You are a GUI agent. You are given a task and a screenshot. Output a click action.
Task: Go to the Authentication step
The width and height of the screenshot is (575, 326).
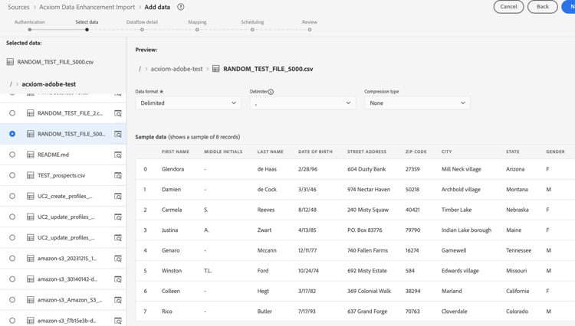pyautogui.click(x=30, y=30)
